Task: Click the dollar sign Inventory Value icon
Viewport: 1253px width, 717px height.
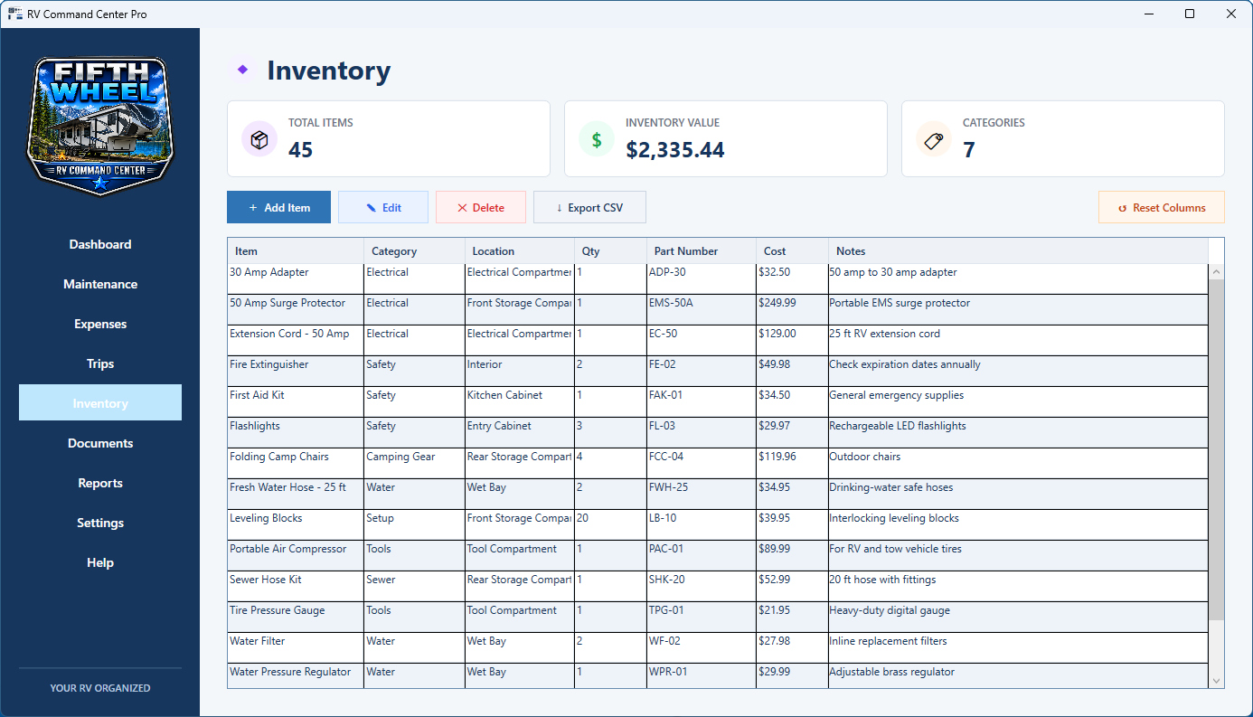Action: (x=597, y=139)
